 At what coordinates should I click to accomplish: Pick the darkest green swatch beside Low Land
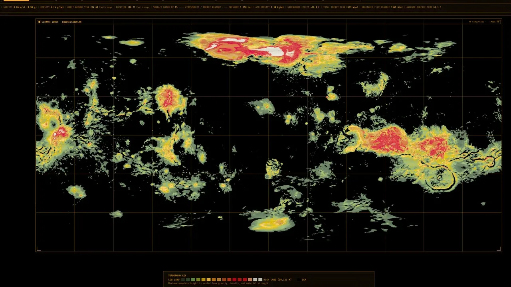coord(183,279)
